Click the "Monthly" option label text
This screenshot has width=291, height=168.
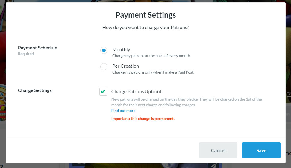tap(121, 50)
